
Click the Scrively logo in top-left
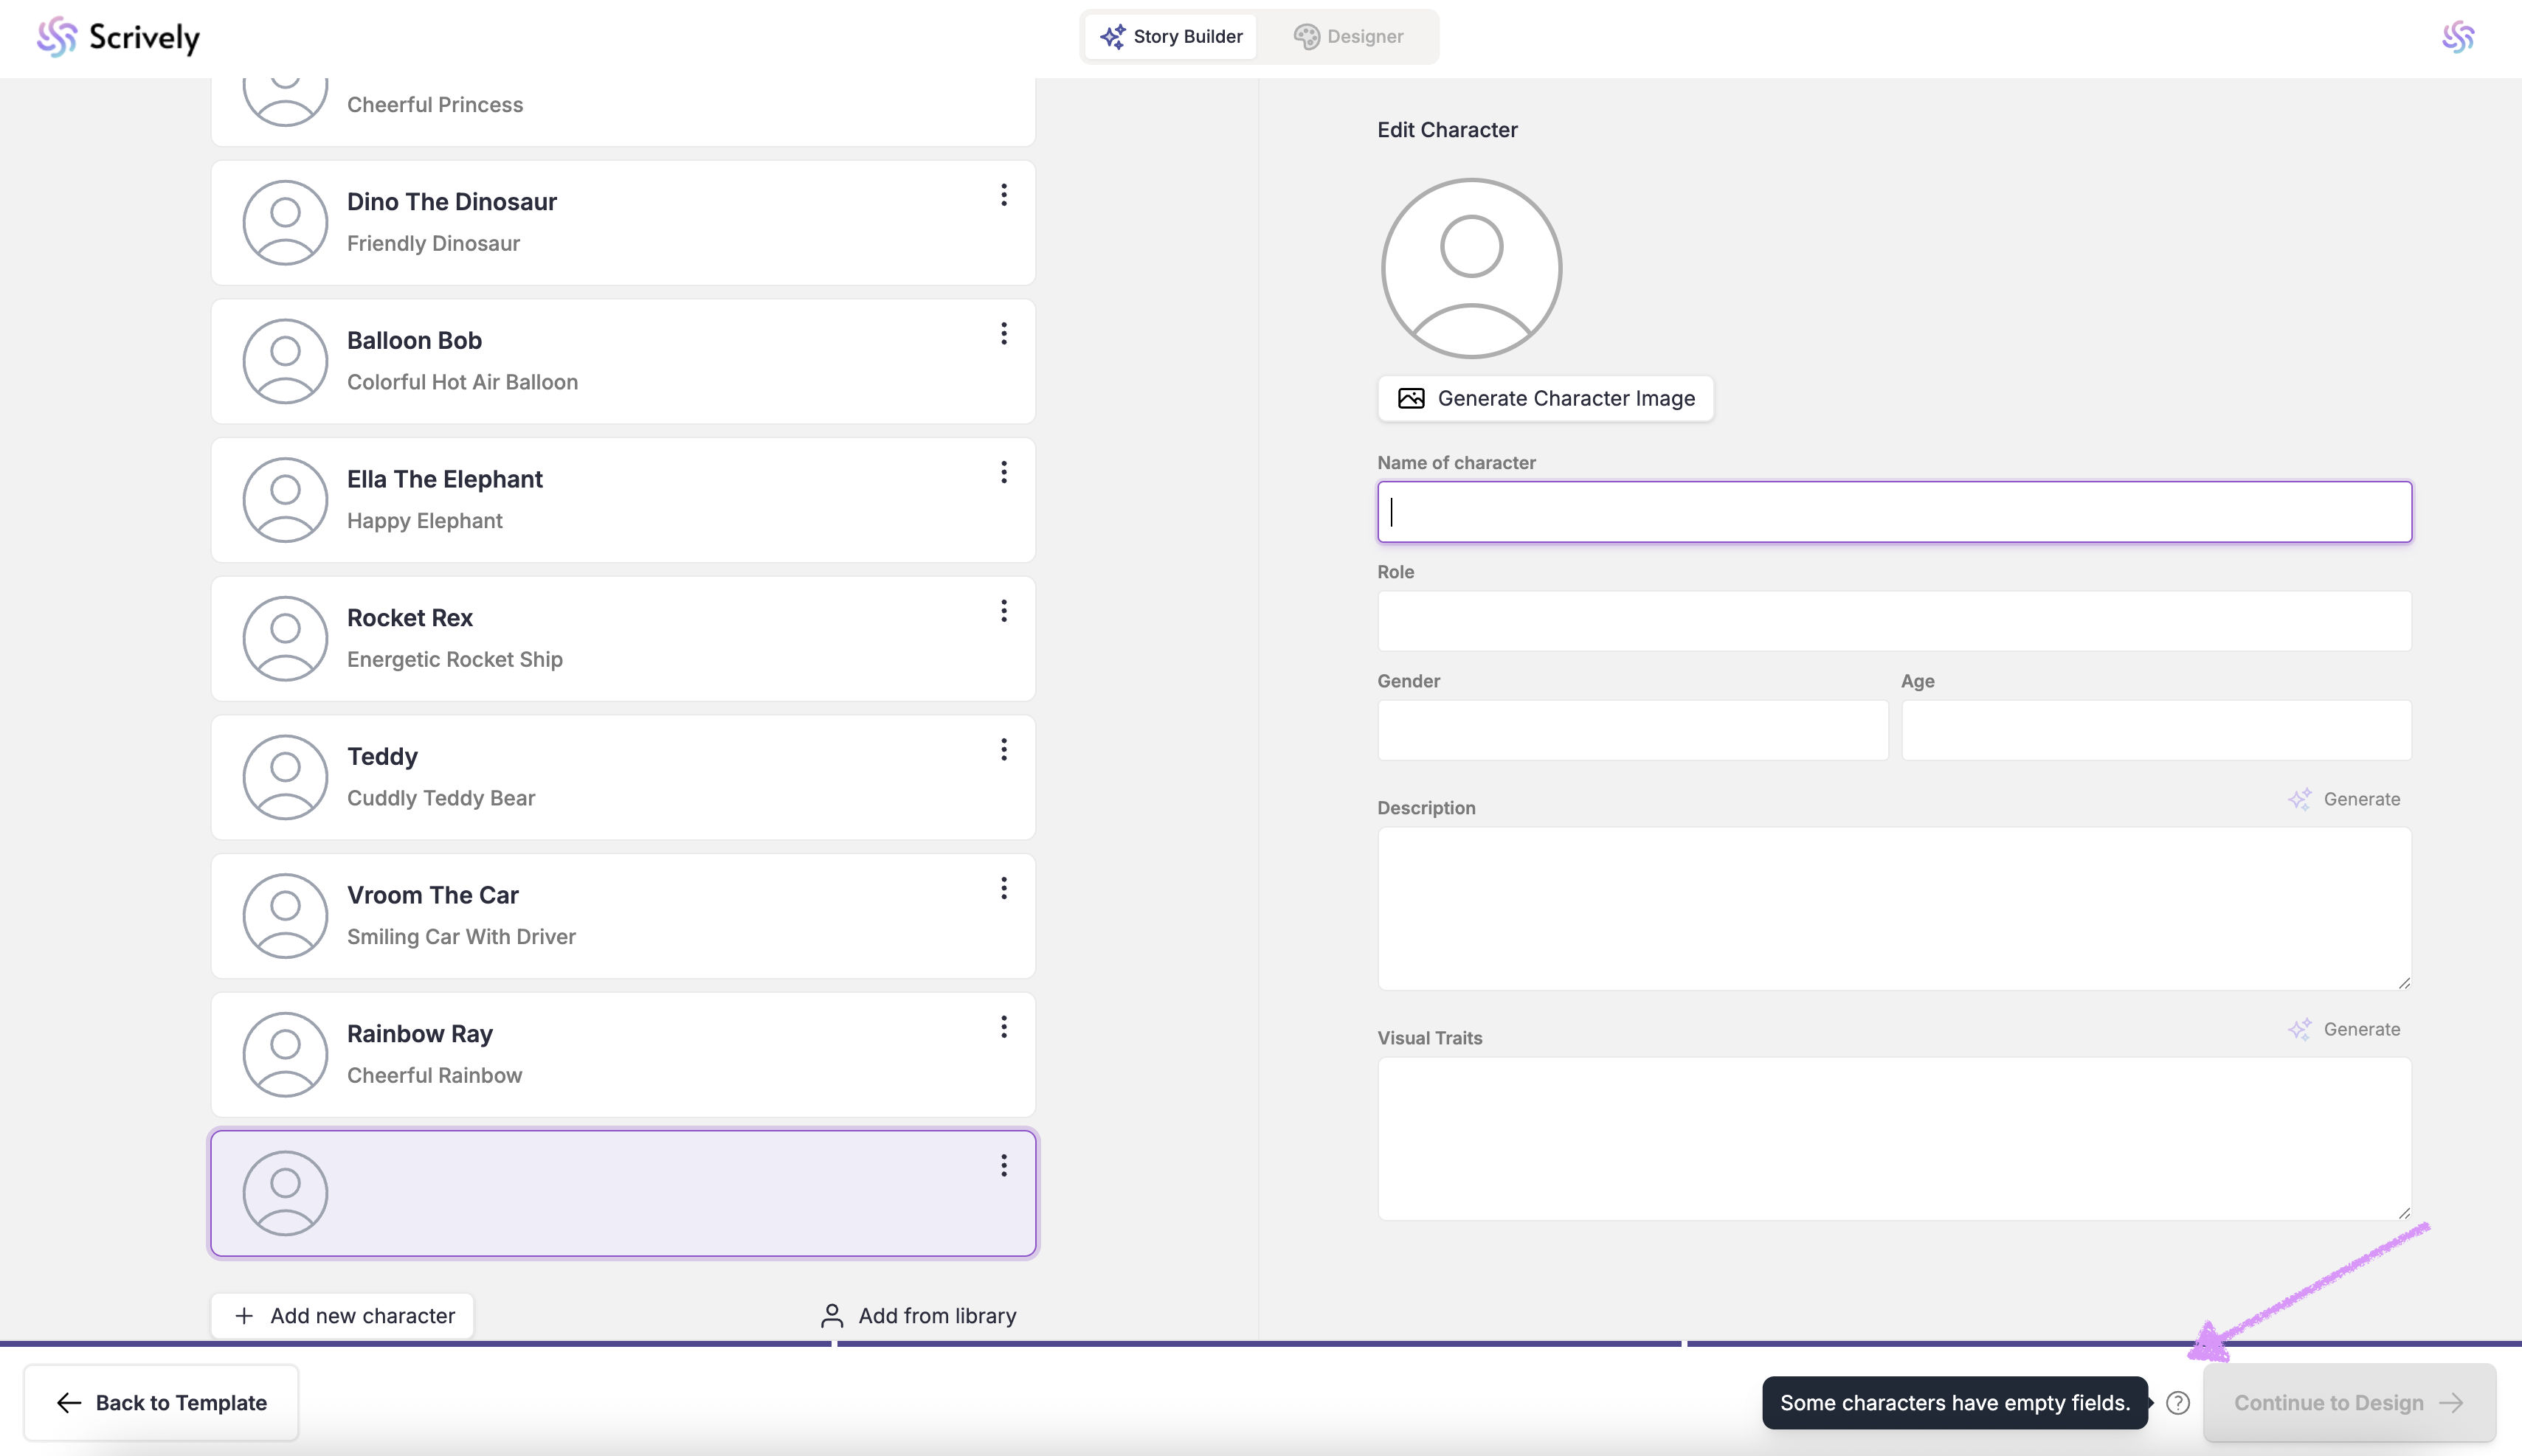tap(118, 37)
